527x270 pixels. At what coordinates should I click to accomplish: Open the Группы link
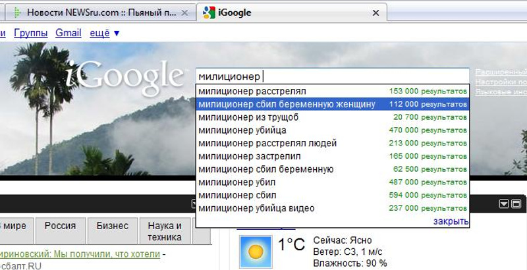click(x=31, y=33)
